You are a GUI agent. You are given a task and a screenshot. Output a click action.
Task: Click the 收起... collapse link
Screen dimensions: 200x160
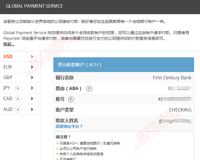pos(9,44)
